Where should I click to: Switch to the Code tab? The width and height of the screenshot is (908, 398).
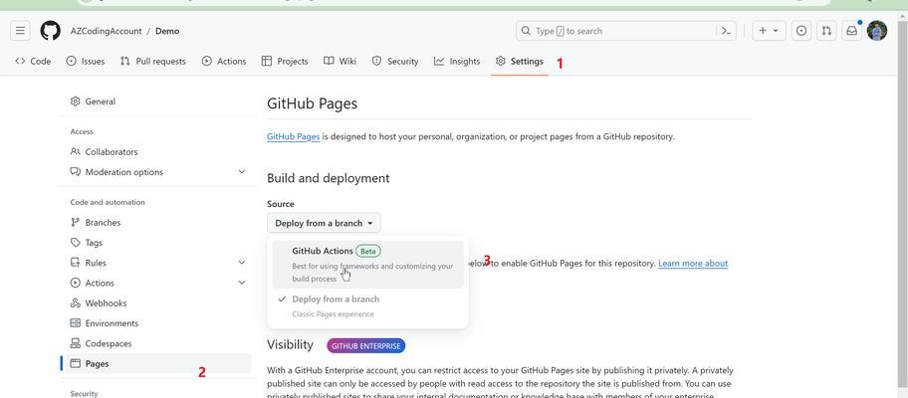(33, 61)
